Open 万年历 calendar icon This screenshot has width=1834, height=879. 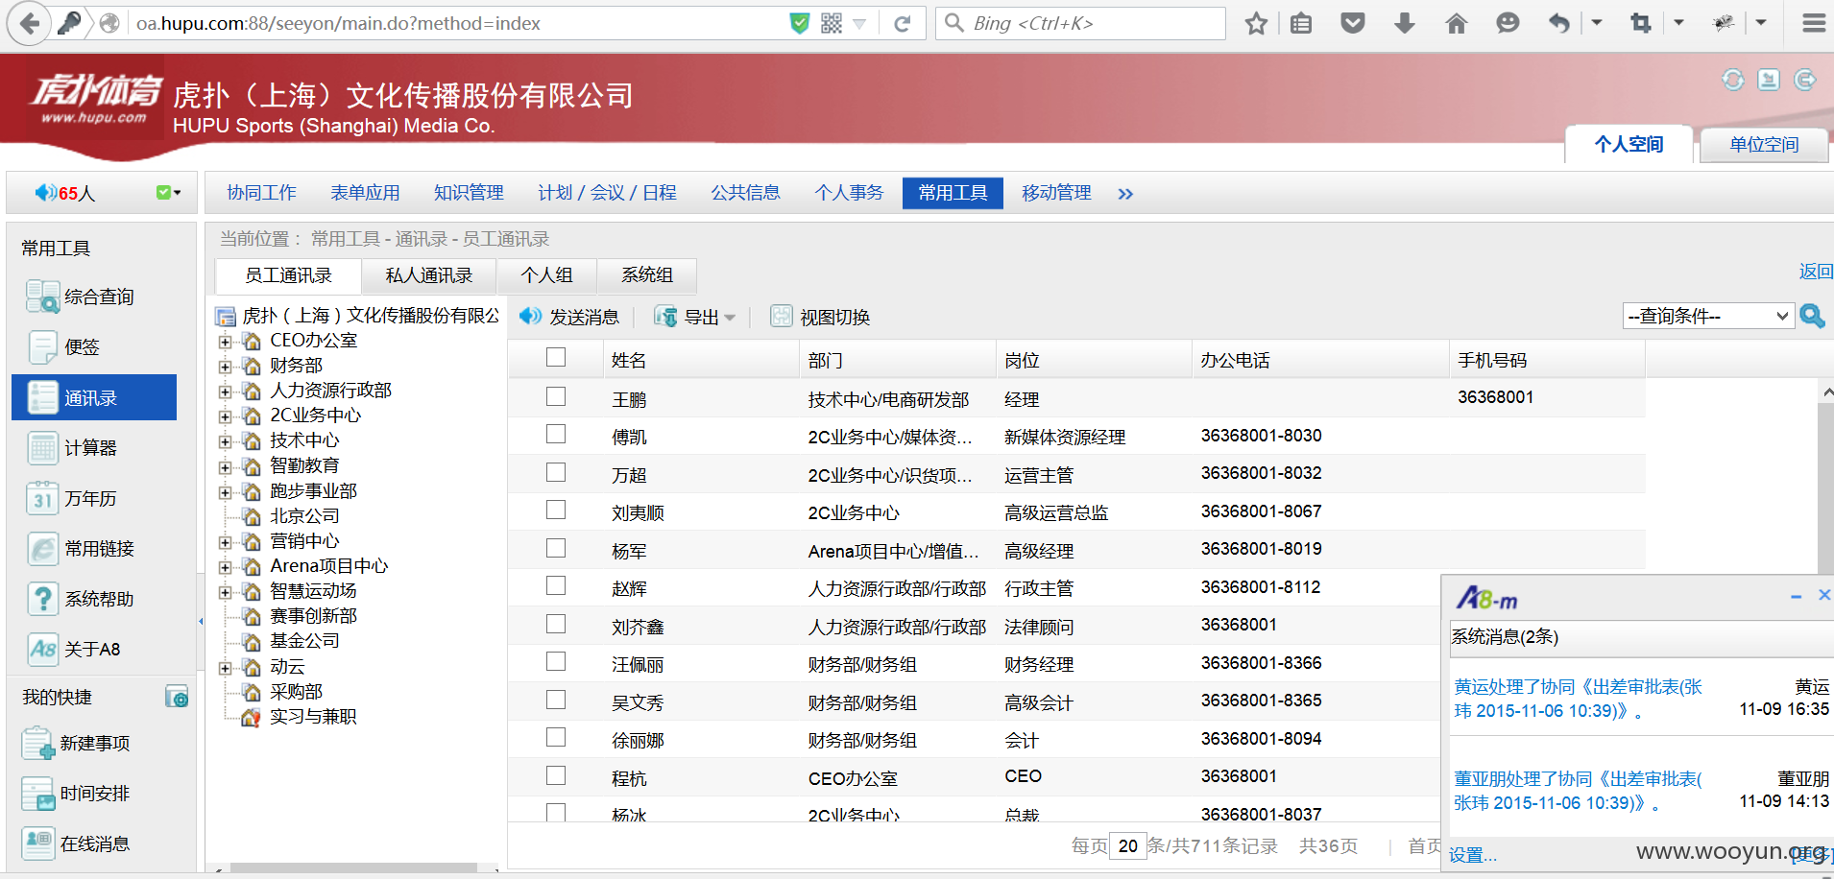42,498
